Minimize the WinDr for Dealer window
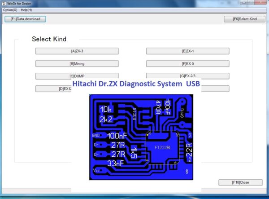 click(244, 2)
